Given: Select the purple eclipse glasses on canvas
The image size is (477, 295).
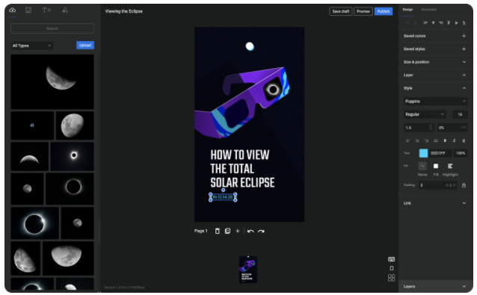Looking at the screenshot, I should coord(241,102).
